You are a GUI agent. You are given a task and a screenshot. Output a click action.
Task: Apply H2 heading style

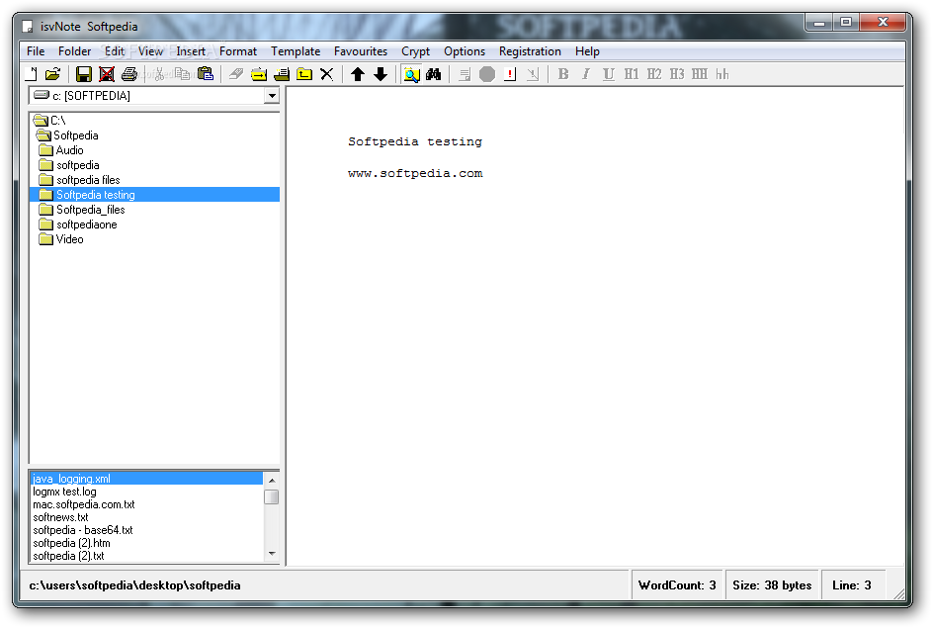[654, 74]
